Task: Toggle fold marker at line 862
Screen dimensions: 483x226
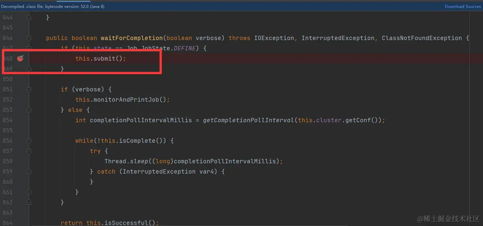Action: pos(29,202)
